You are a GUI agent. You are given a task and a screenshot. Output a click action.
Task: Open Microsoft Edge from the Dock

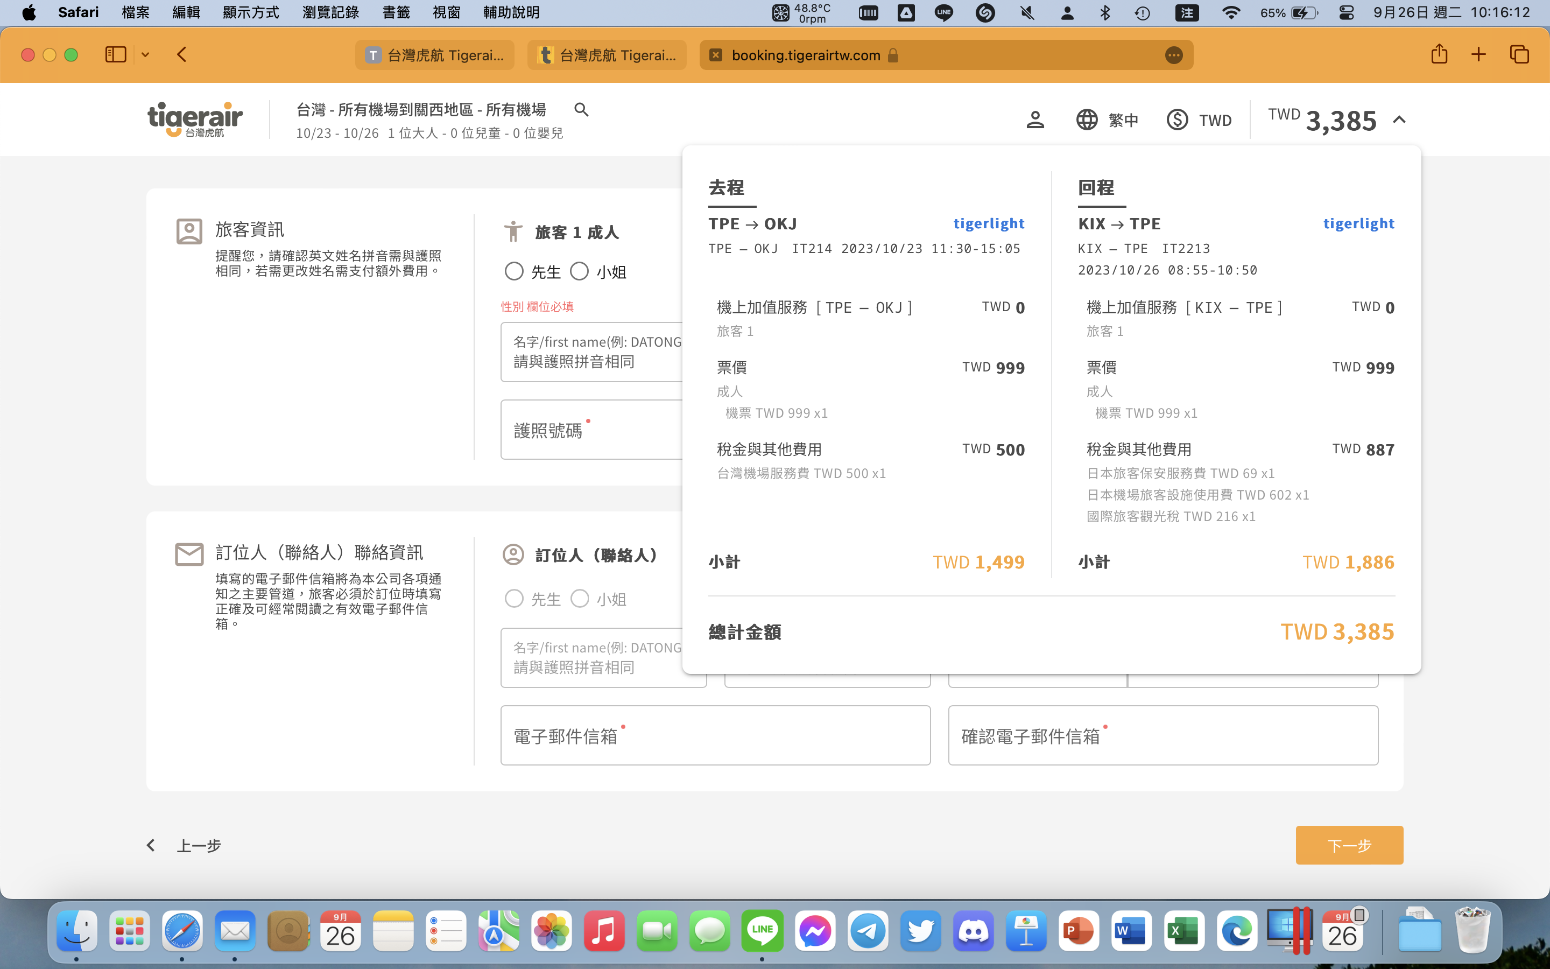[x=1237, y=931]
